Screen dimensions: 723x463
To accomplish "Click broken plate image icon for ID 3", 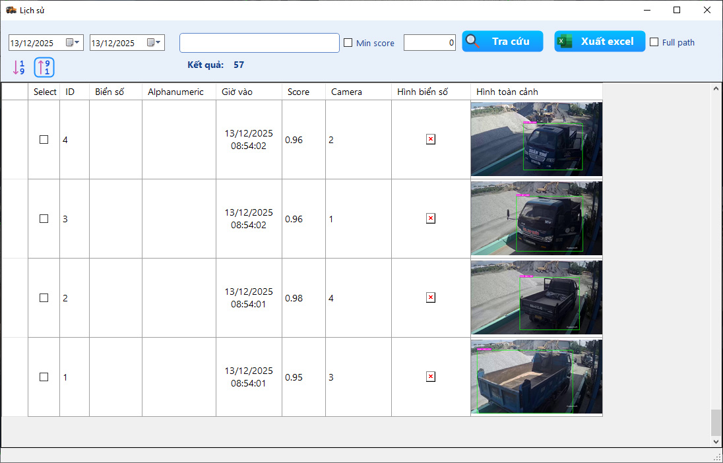I will 431,218.
